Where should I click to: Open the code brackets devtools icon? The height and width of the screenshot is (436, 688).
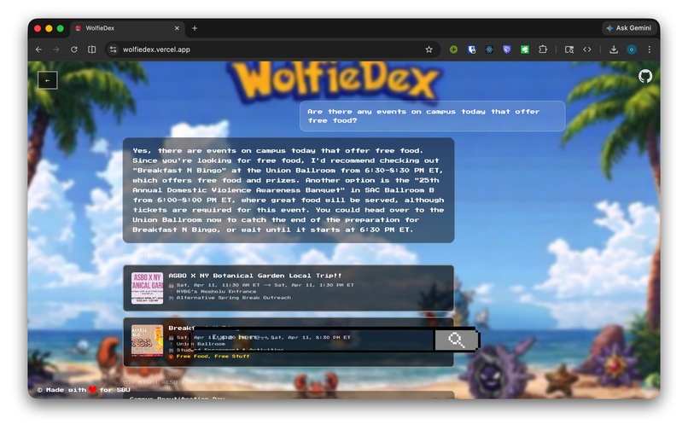coord(587,49)
